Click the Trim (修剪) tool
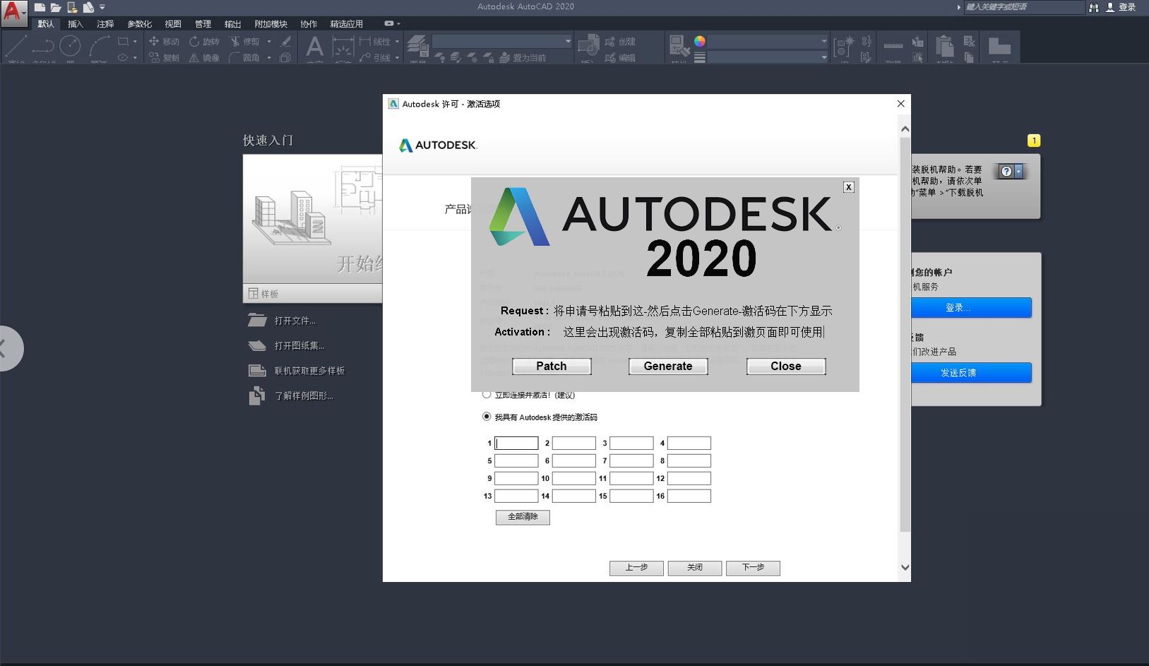The image size is (1149, 666). pyautogui.click(x=245, y=42)
